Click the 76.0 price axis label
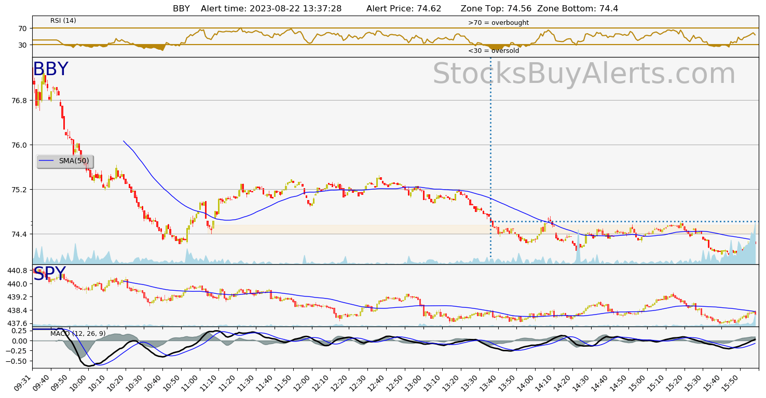This screenshot has width=766, height=398. click(18, 145)
